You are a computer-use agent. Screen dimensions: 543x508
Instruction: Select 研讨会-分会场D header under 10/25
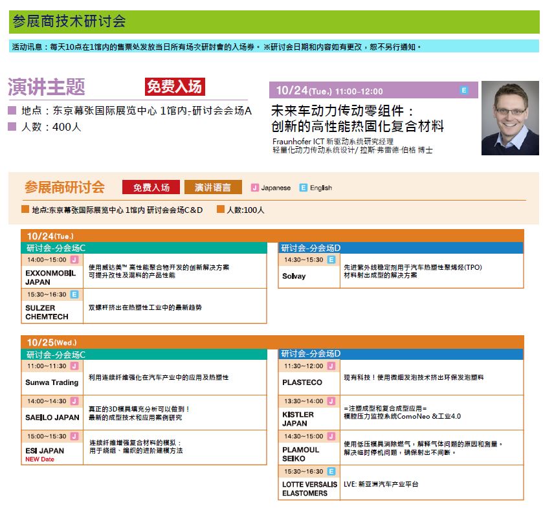tap(401, 354)
